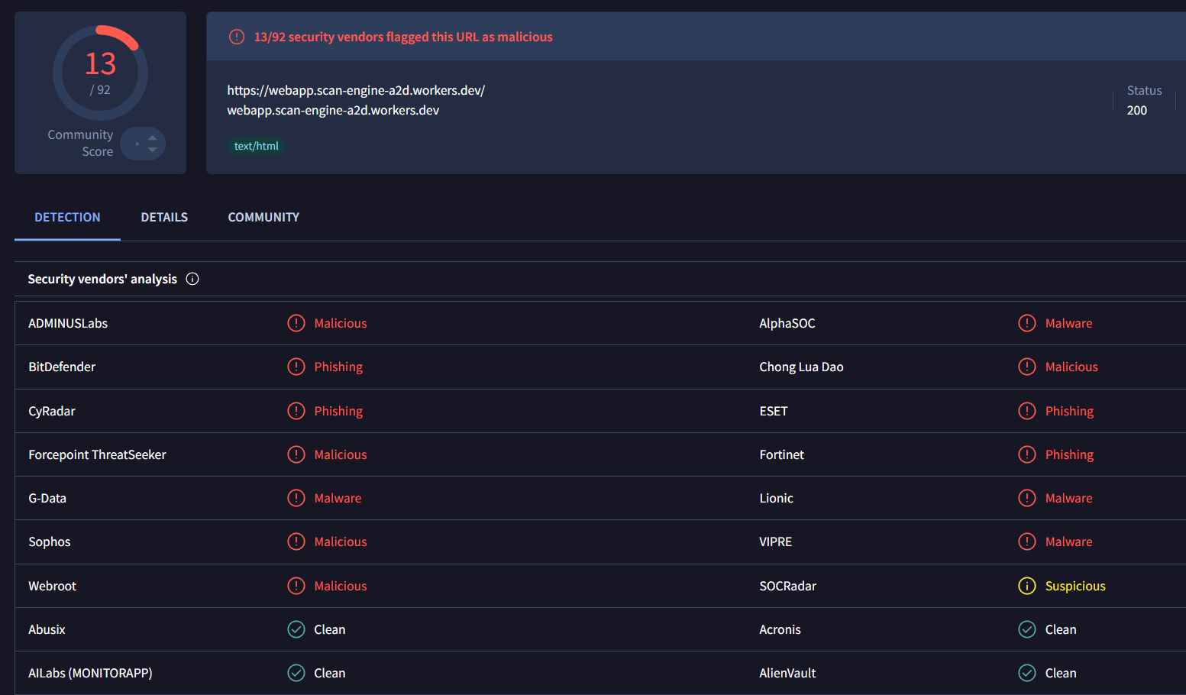This screenshot has height=695, width=1186.
Task: Click CyRadar phishing alert icon
Action: [296, 411]
